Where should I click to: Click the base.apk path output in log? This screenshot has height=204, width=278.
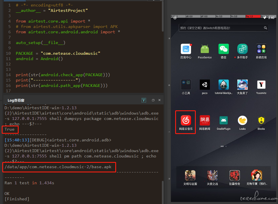pos(58,167)
